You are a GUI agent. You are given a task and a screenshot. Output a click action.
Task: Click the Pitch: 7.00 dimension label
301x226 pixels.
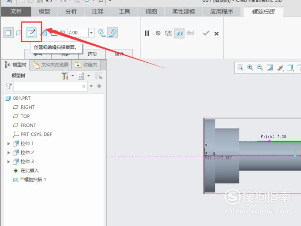coord(273,136)
